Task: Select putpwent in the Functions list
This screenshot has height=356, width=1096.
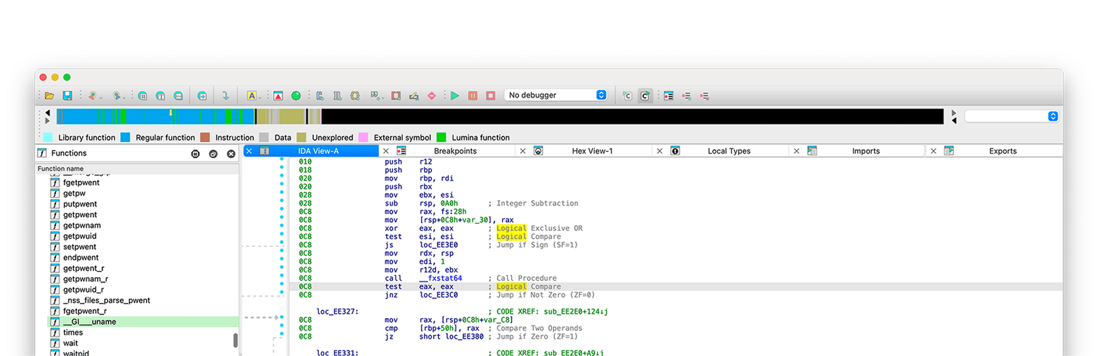Action: (x=79, y=204)
